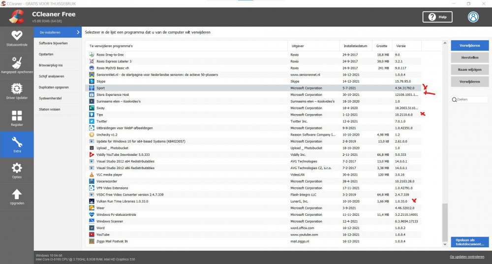Click the top blue Verwijderen button

click(x=470, y=45)
